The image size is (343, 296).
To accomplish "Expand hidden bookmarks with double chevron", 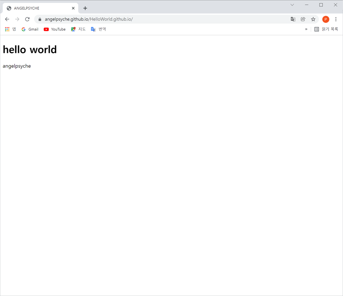I will [x=306, y=29].
